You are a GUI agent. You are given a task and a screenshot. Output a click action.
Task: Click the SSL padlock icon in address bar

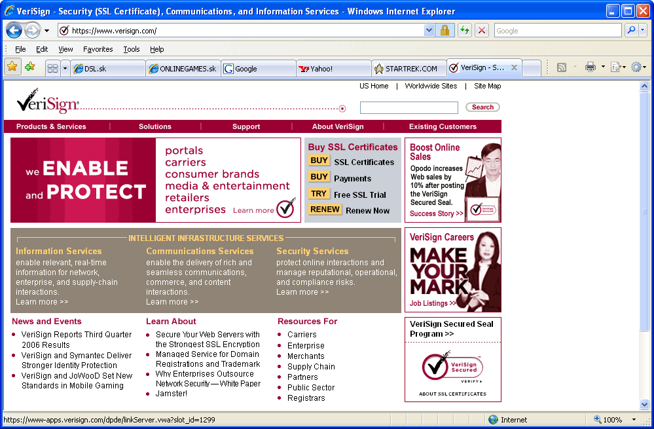(445, 31)
